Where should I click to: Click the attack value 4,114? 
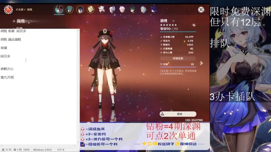point(190,41)
